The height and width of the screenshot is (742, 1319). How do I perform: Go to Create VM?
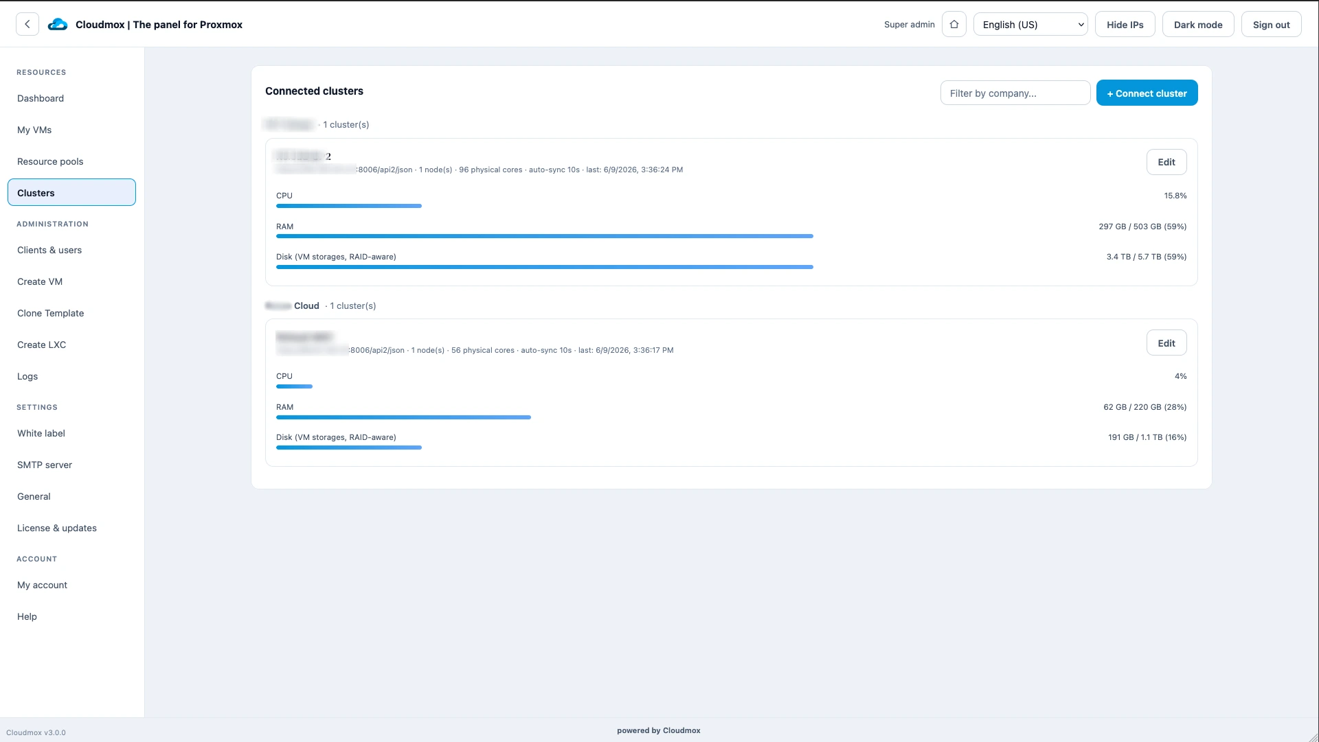coord(71,281)
